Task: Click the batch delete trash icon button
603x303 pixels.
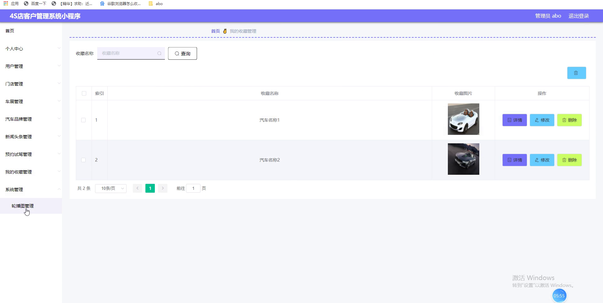Action: (576, 73)
